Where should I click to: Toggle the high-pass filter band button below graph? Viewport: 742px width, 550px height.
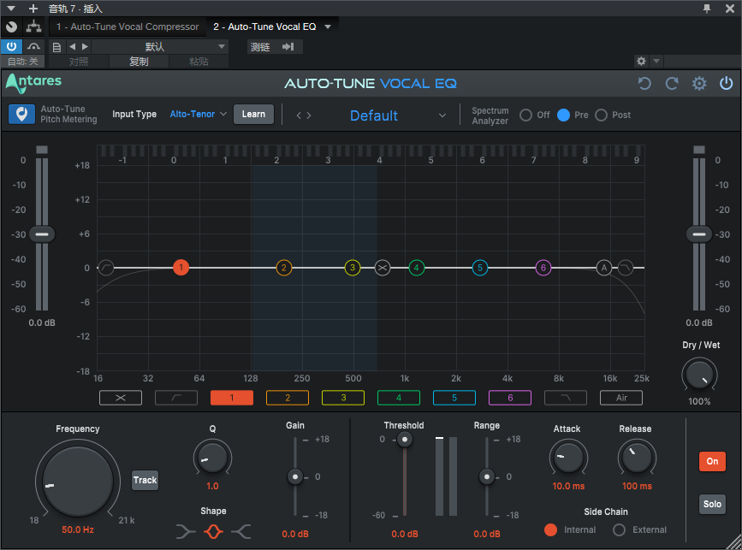point(176,398)
